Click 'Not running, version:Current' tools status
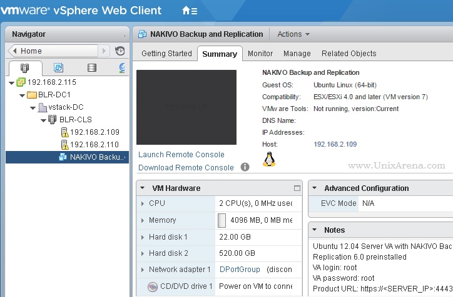 click(x=356, y=109)
